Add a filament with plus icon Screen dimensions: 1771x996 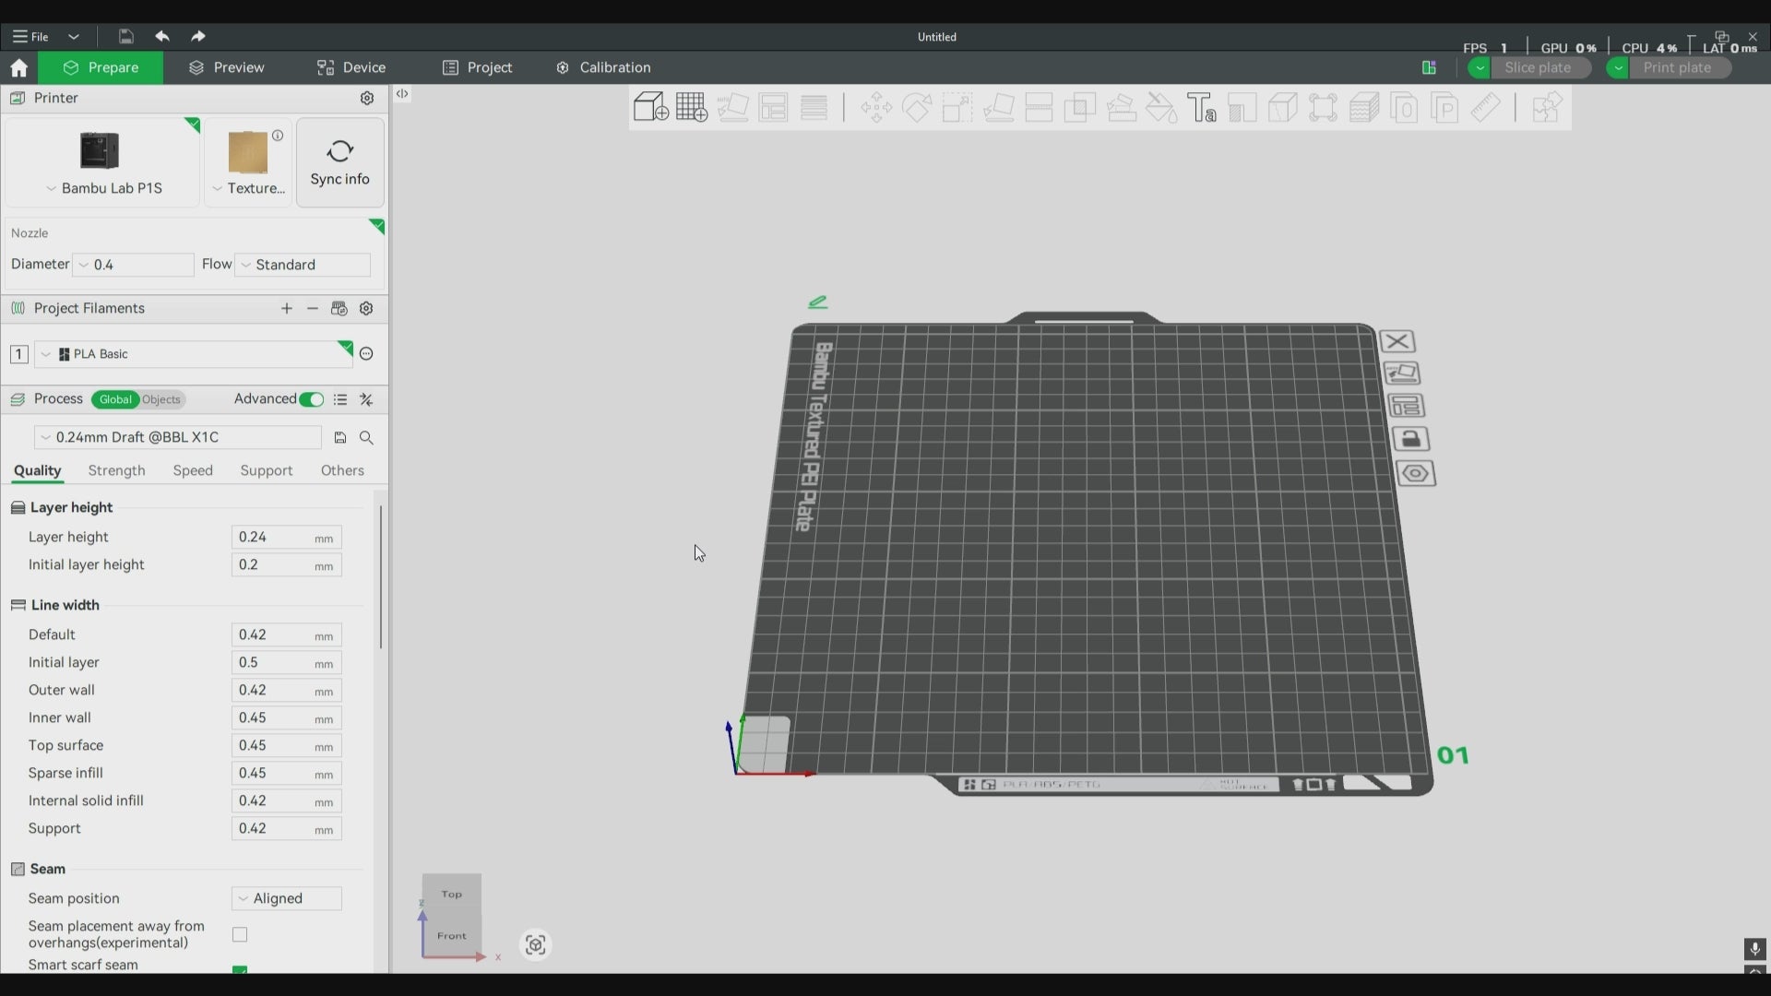287,308
